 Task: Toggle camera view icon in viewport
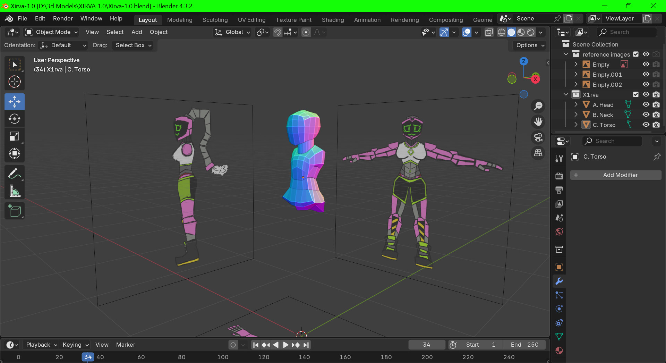click(538, 137)
